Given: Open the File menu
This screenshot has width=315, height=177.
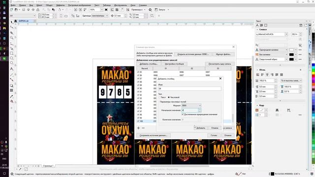Looking at the screenshot, I should tap(13, 5).
